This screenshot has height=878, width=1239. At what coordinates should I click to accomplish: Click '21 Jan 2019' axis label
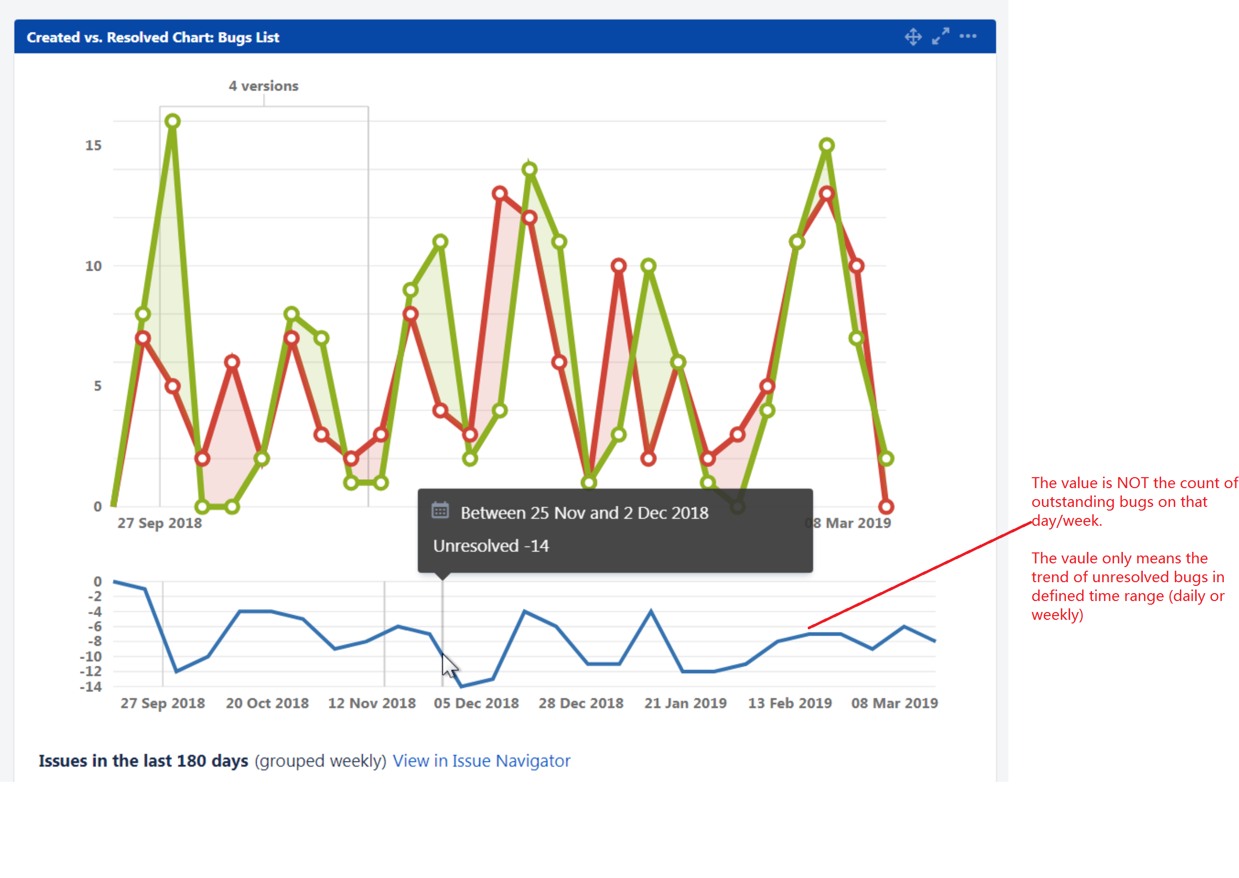685,703
